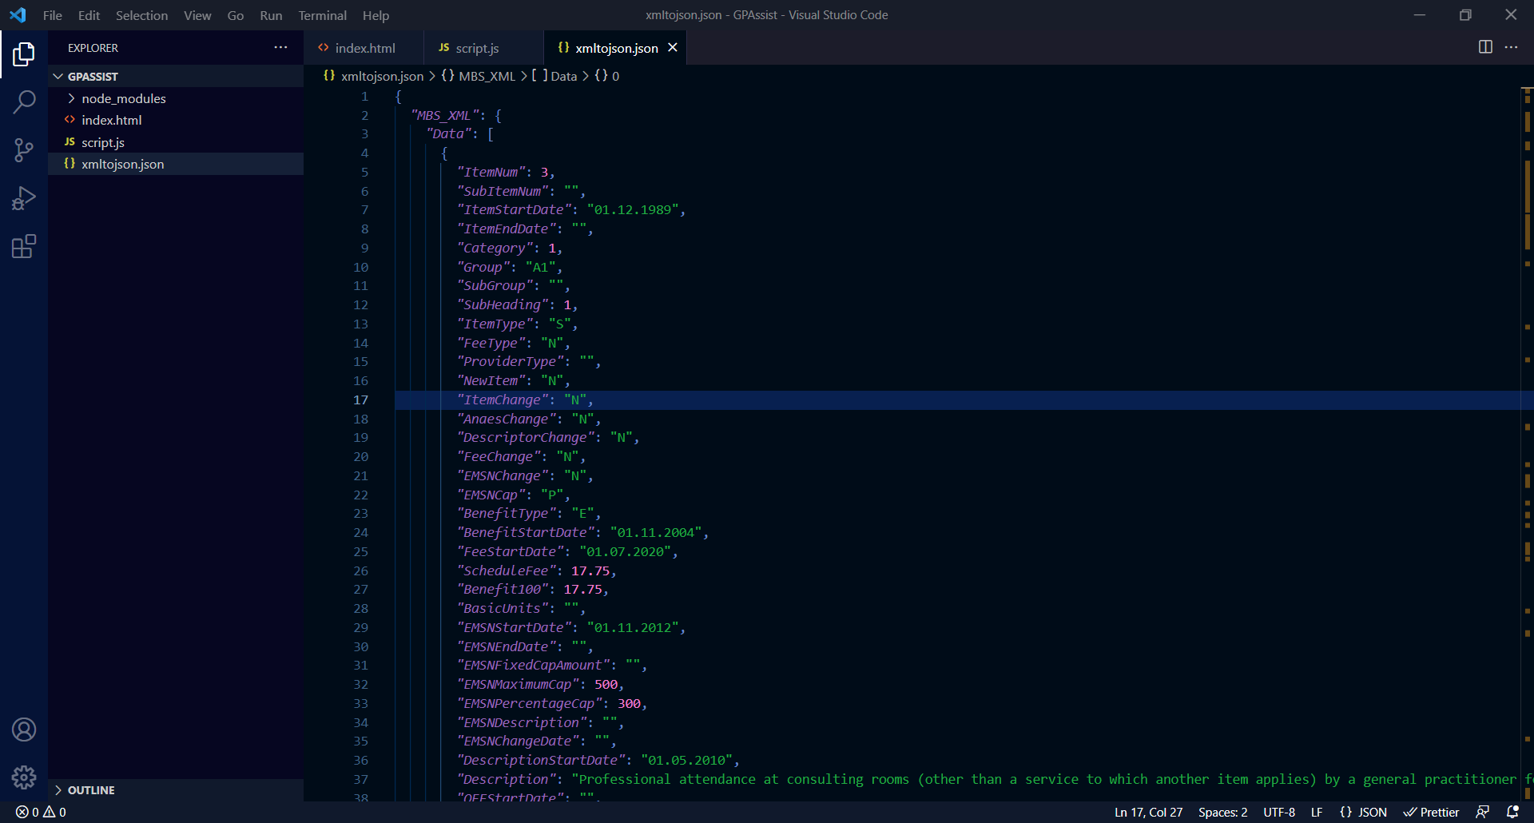
Task: Click the "FeeStartDate" value 01.07.2020
Action: click(625, 551)
